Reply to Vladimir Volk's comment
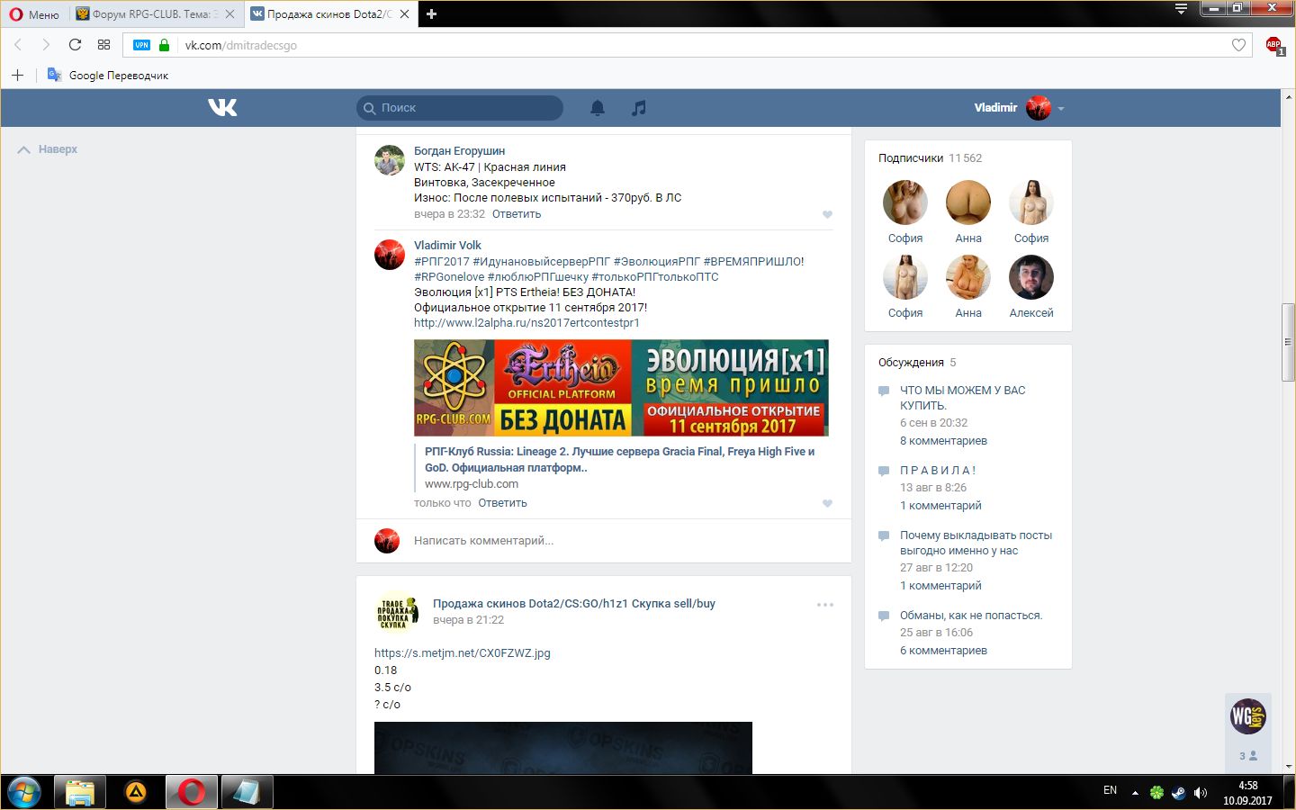 pyautogui.click(x=502, y=503)
